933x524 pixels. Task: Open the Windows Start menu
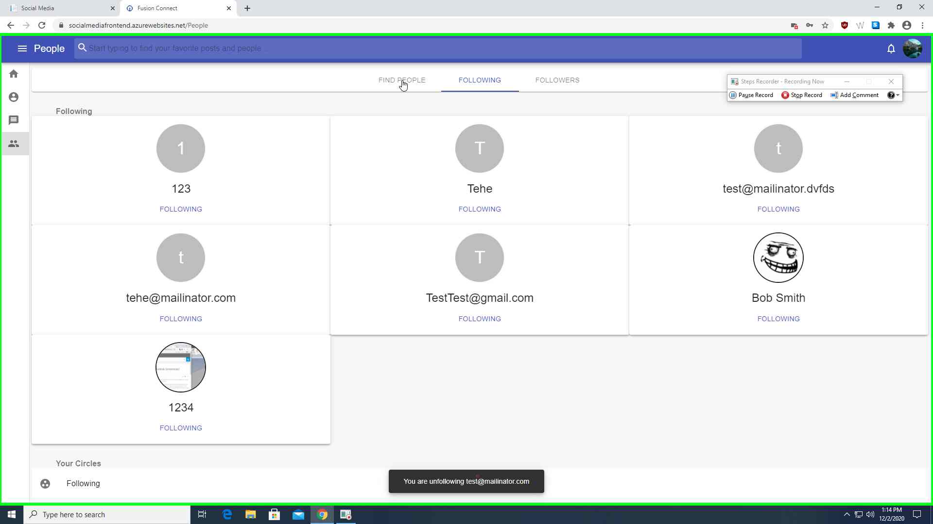click(12, 514)
